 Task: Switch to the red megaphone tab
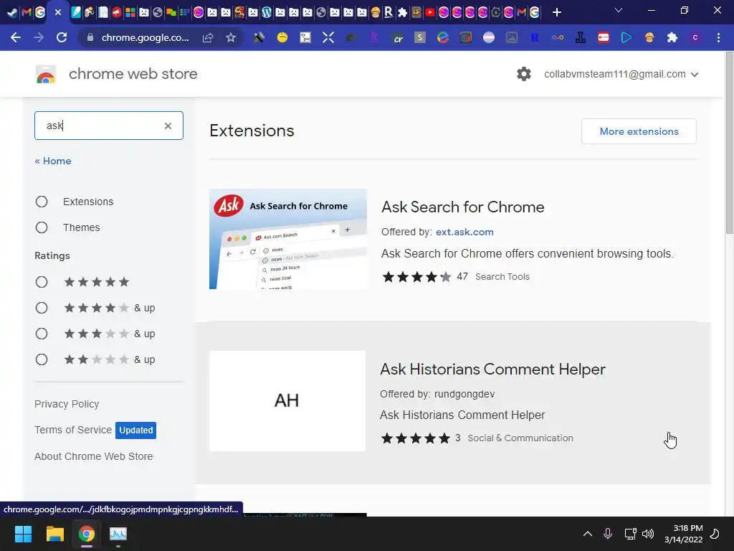click(x=117, y=12)
